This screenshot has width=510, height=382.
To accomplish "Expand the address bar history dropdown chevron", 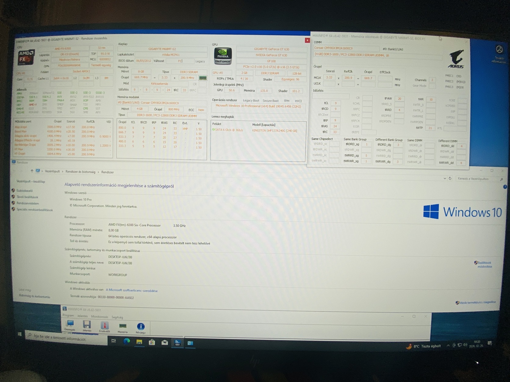I will pyautogui.click(x=444, y=179).
